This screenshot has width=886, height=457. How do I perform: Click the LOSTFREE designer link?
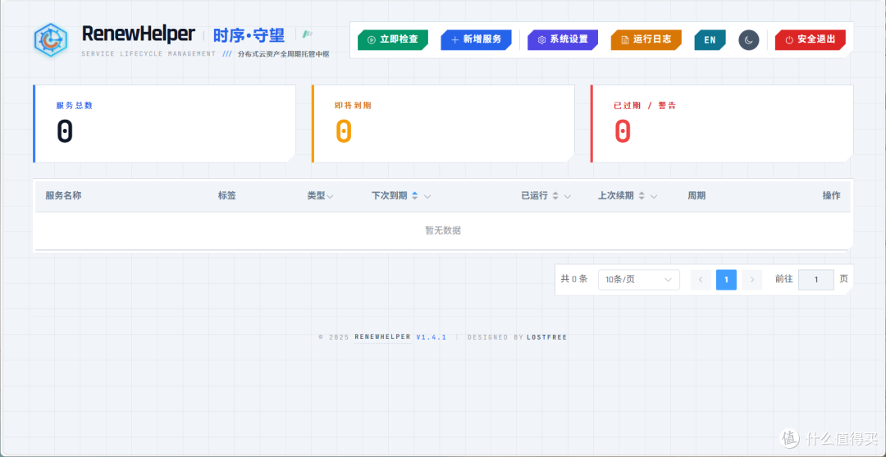click(x=546, y=337)
